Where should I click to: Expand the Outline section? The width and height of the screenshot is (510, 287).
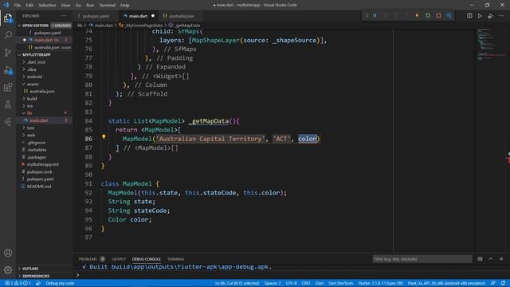click(x=45, y=269)
